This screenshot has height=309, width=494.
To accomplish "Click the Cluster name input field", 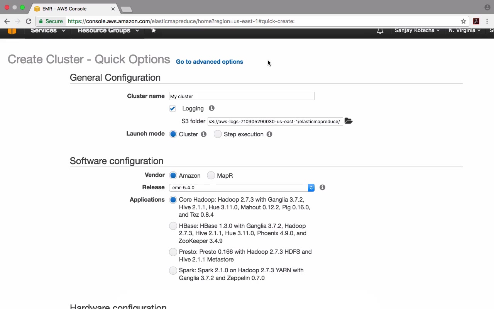I will [x=242, y=96].
